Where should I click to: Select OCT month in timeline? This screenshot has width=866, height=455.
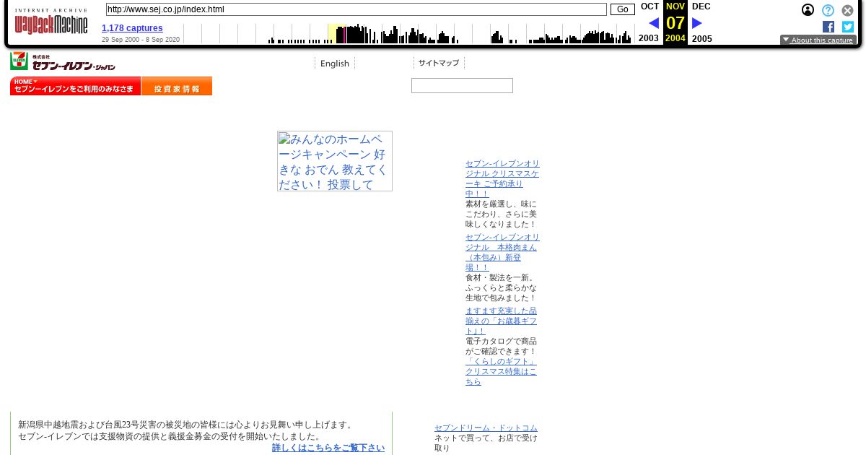(649, 6)
